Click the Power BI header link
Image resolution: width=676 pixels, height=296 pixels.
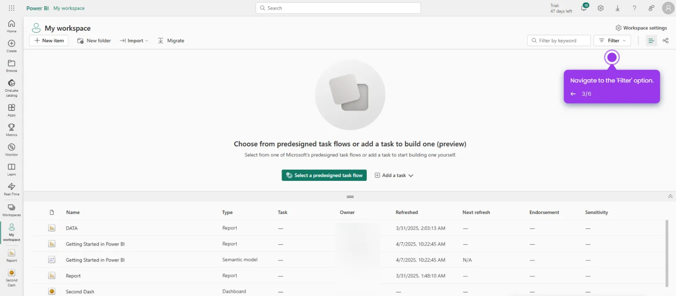[37, 8]
